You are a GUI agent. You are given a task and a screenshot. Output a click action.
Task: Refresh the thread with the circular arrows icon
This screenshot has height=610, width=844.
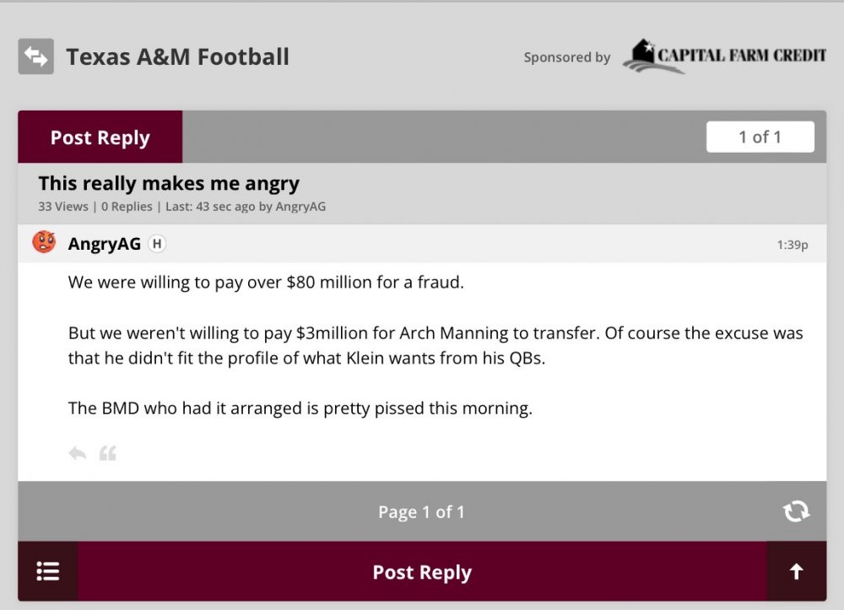click(x=796, y=511)
